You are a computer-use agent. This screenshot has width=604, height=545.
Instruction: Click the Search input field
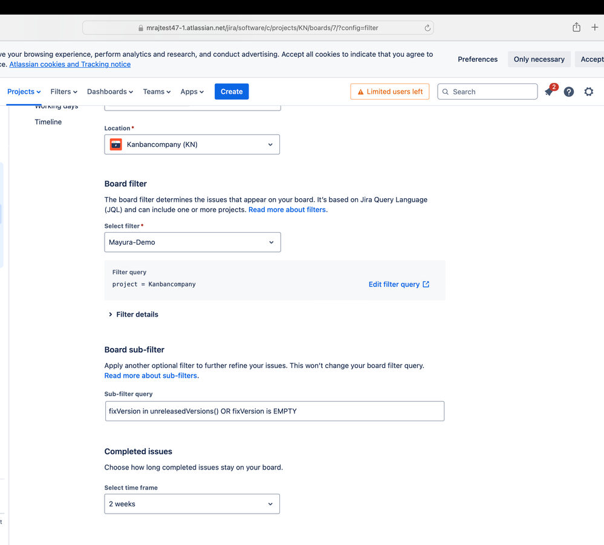point(487,92)
